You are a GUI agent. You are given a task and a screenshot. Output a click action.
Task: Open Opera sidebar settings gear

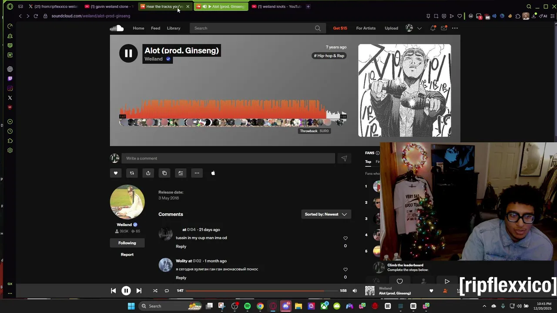pyautogui.click(x=10, y=150)
